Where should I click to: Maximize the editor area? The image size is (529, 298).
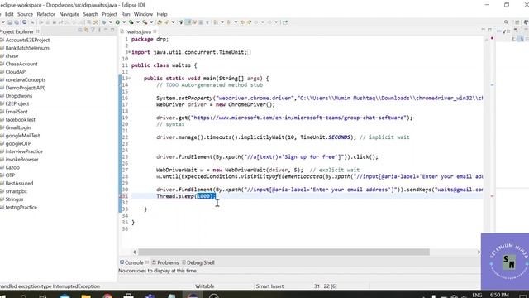pyautogui.click(x=490, y=30)
